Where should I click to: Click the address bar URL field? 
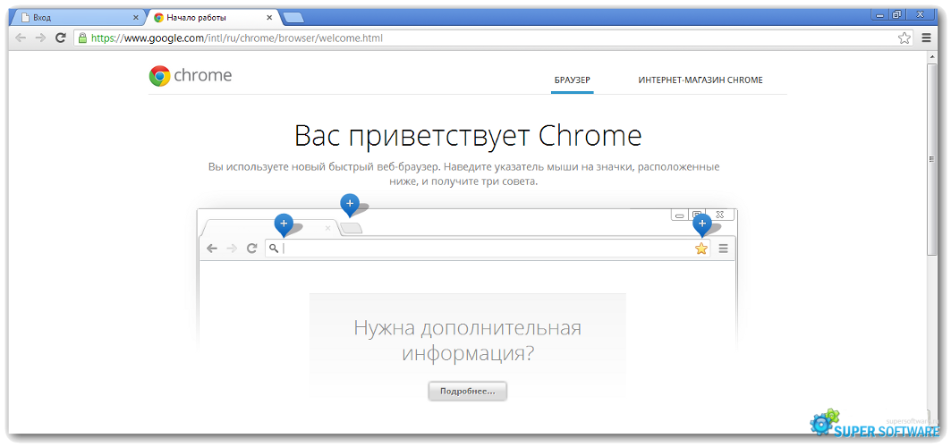tap(492, 38)
